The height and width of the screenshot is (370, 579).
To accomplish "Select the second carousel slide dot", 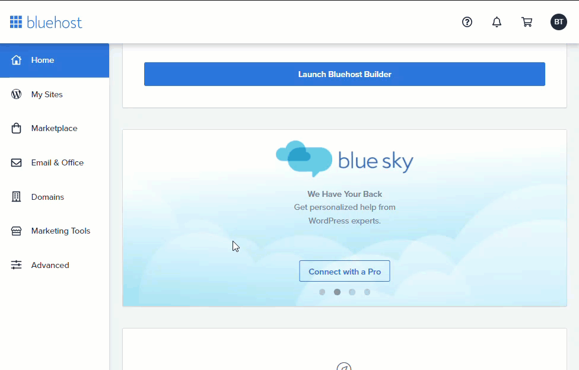I will pos(337,292).
